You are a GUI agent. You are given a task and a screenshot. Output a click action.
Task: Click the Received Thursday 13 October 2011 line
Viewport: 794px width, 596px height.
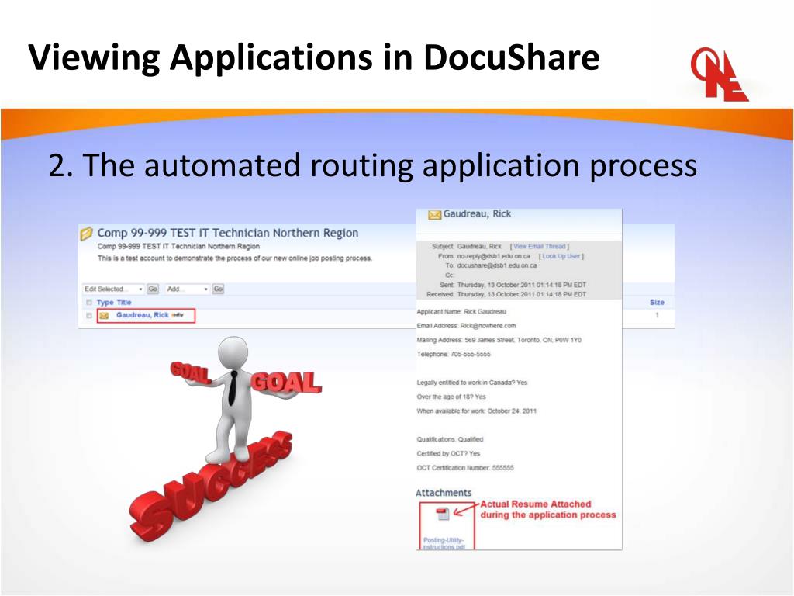[506, 294]
